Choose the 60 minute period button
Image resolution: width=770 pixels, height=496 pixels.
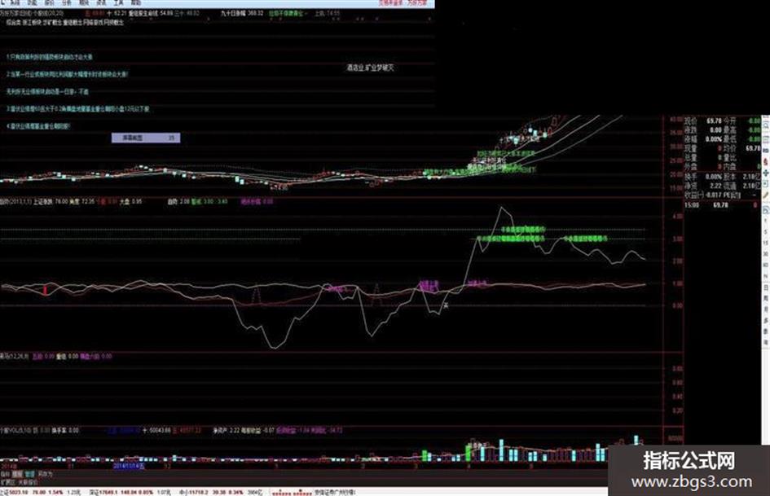[766, 265]
